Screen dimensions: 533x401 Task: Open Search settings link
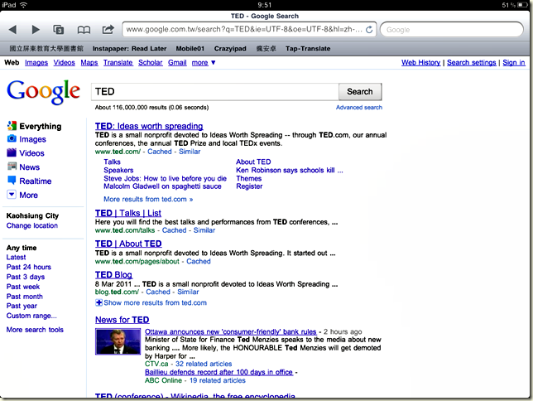tap(472, 63)
